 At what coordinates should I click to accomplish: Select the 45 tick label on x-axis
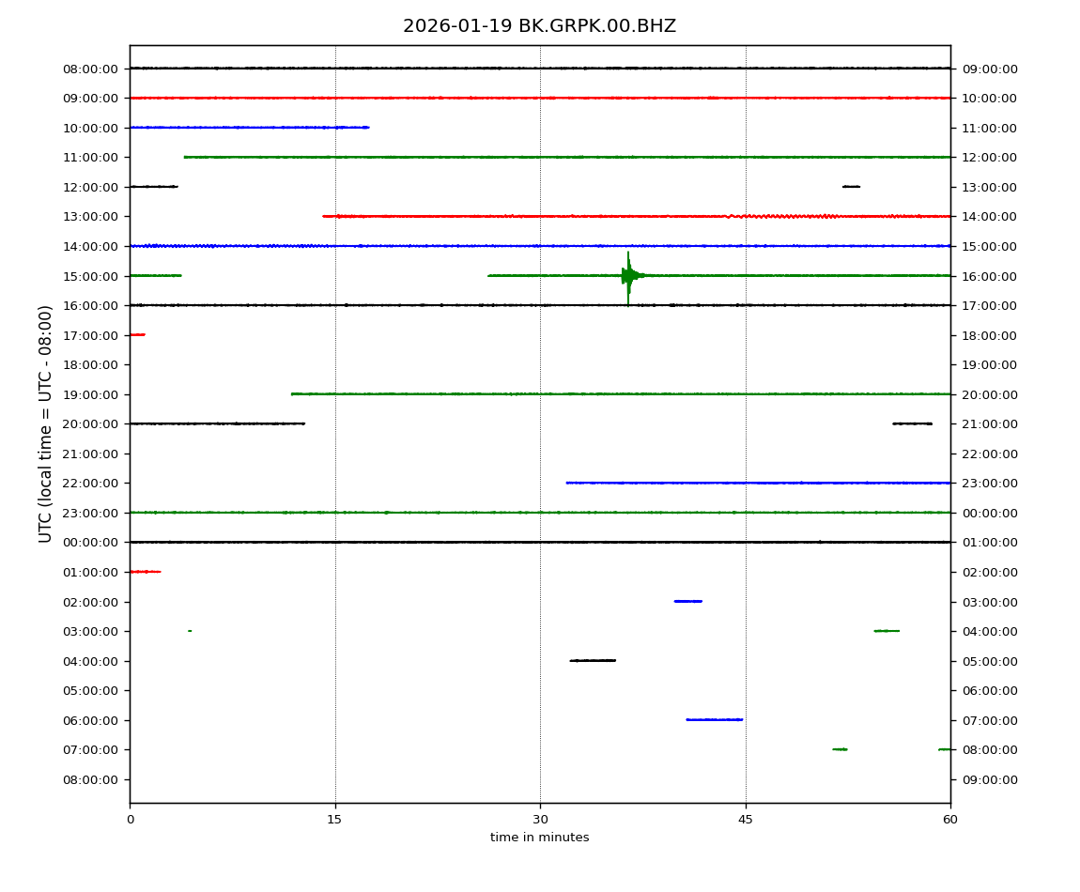pyautogui.click(x=746, y=820)
